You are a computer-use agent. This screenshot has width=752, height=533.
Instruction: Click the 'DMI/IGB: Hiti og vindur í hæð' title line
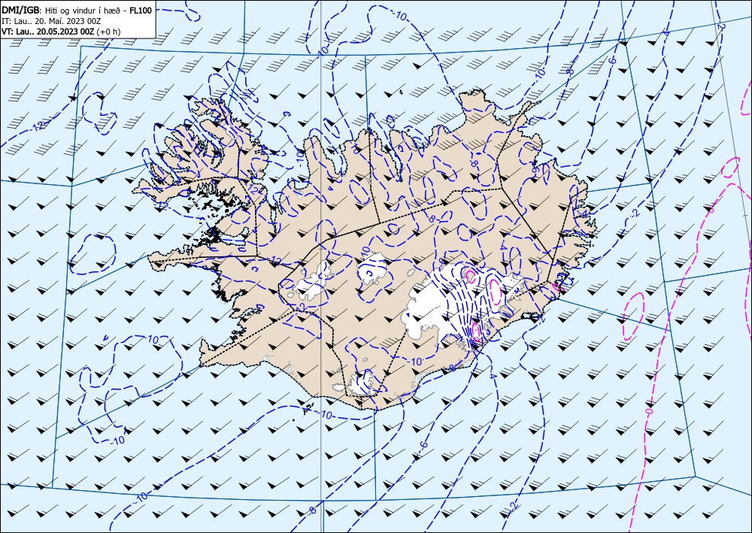[x=77, y=10]
